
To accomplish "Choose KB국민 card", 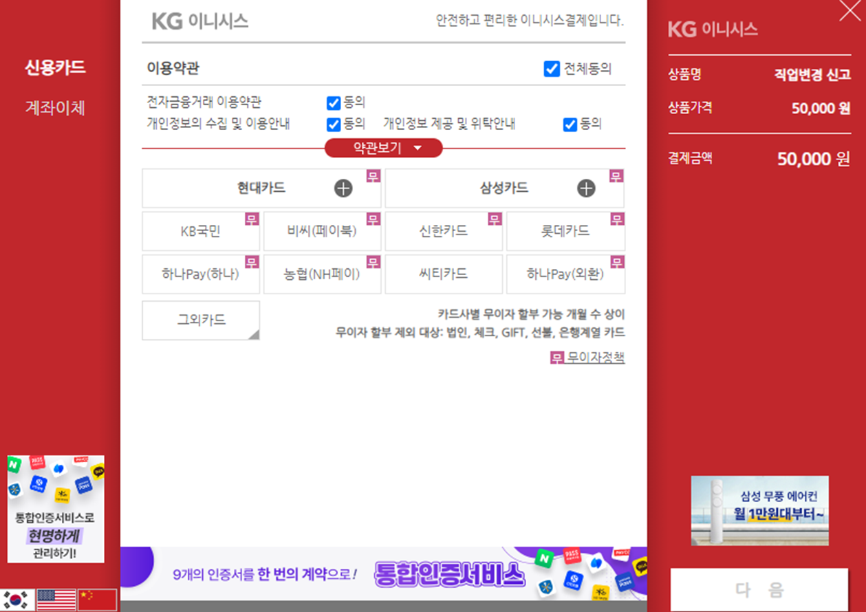I will (x=201, y=232).
